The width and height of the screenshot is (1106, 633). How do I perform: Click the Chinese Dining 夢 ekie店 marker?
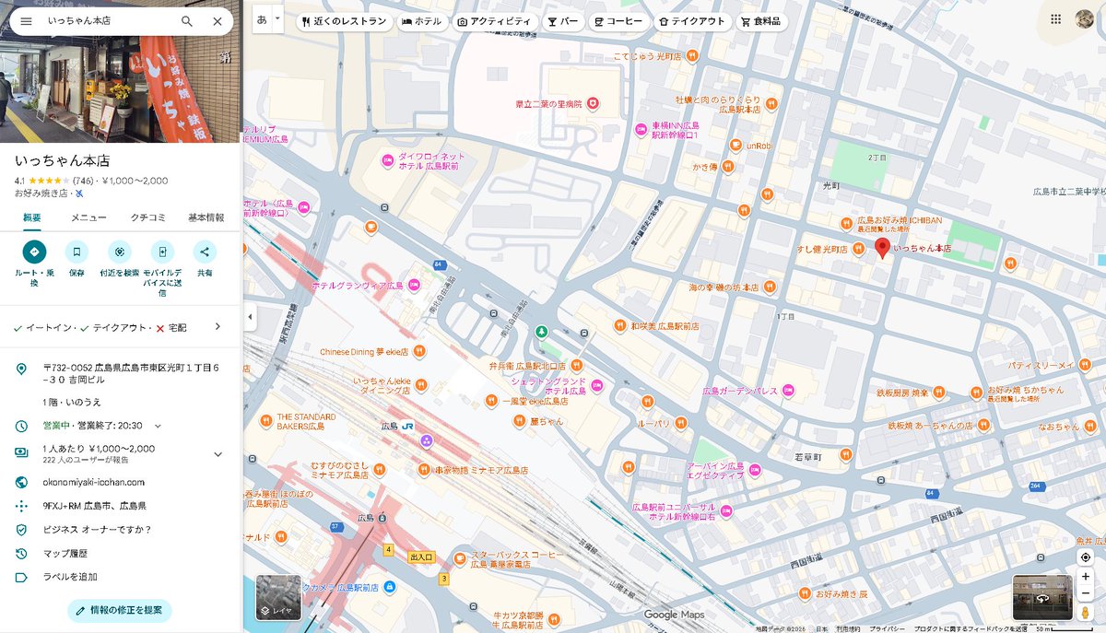(420, 351)
